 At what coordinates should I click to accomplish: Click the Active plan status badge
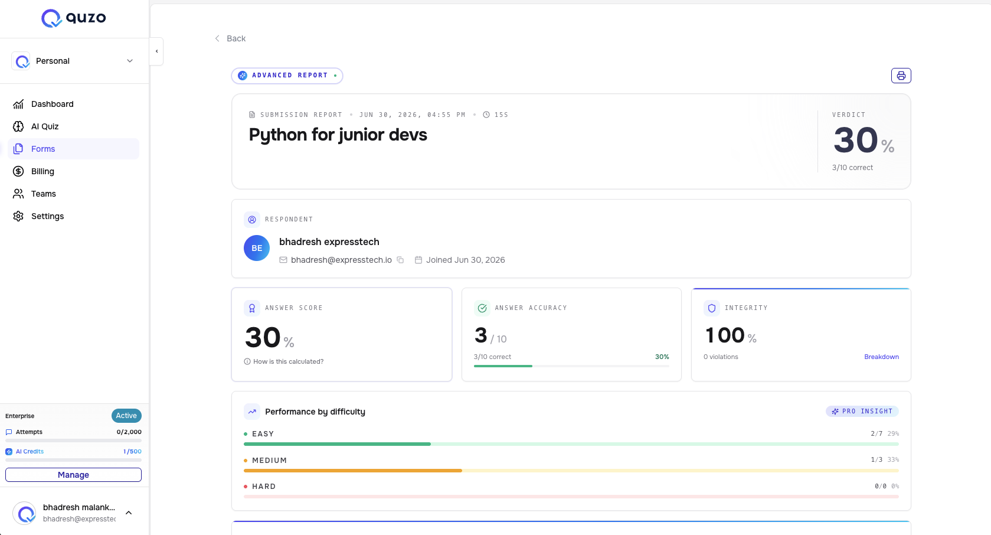pos(126,416)
